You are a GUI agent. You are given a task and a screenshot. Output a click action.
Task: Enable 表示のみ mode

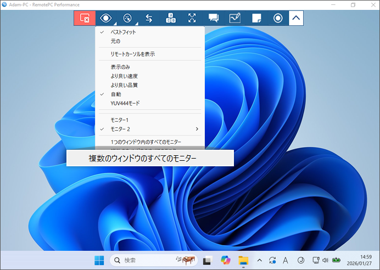coord(150,67)
